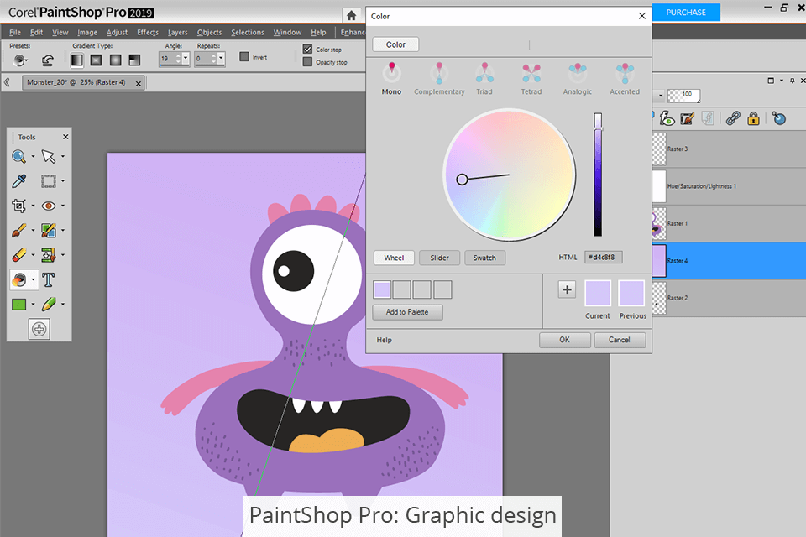This screenshot has height=537, width=806.
Task: Choose the linear gradient type
Action: pos(76,60)
